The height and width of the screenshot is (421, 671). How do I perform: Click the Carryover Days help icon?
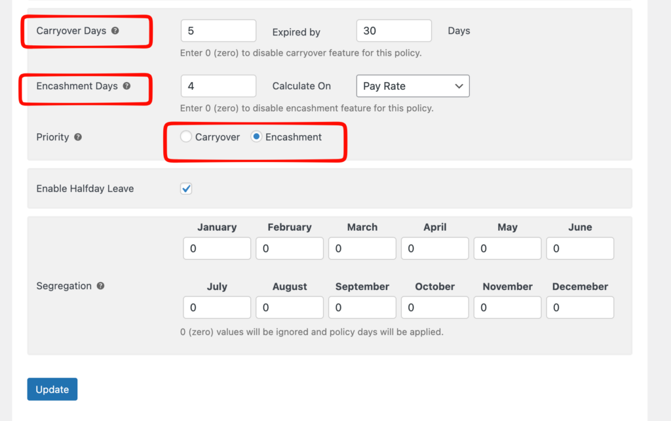tap(115, 31)
